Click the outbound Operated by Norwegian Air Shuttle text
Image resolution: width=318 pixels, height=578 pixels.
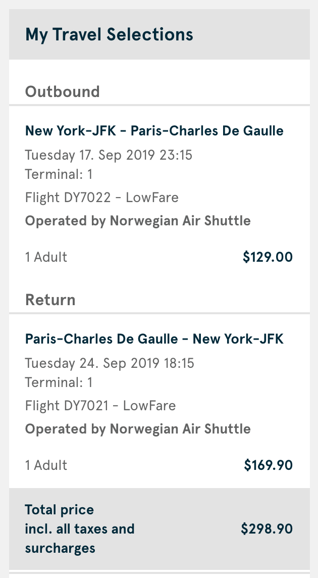[x=138, y=221]
